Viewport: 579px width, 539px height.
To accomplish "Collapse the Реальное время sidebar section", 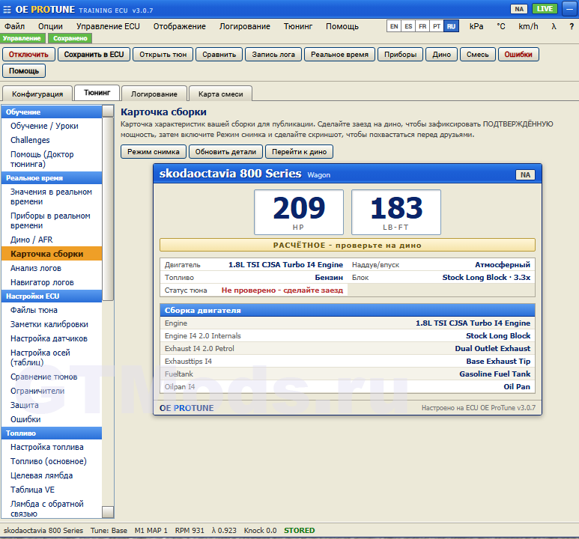I will pos(52,178).
